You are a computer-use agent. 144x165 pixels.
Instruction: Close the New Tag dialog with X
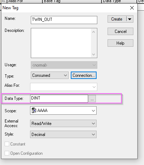132,8
